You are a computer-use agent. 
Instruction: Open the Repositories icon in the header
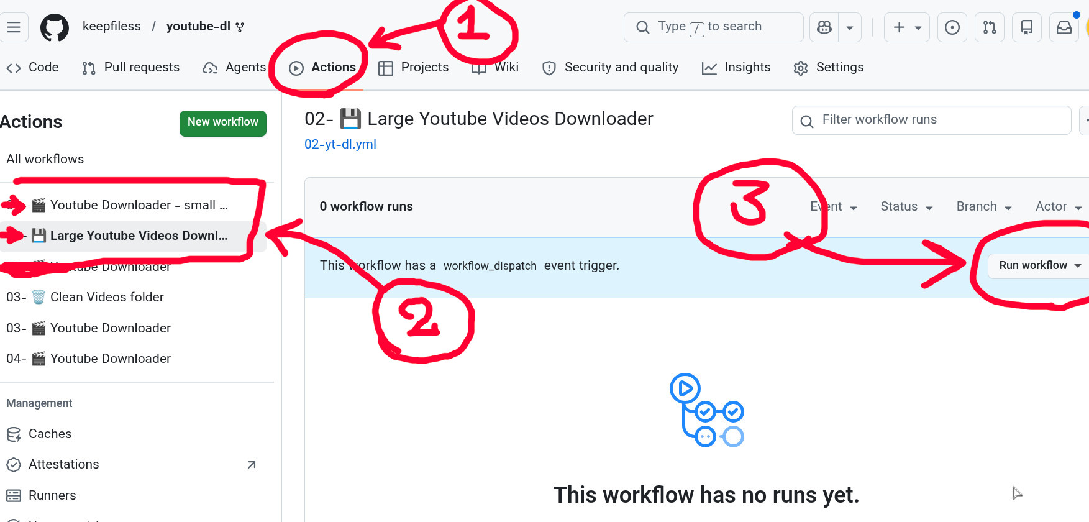(x=1026, y=27)
